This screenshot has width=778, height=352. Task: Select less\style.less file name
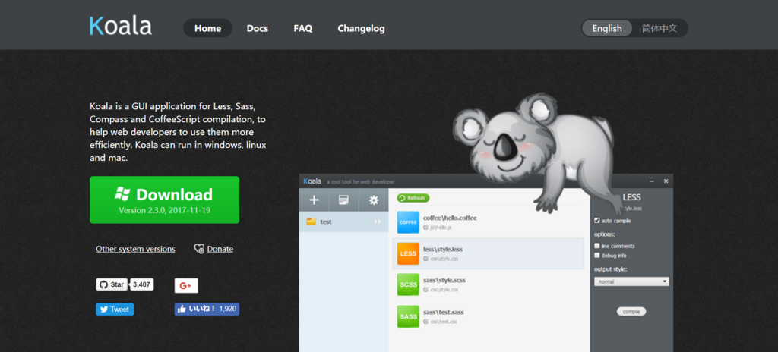(443, 249)
